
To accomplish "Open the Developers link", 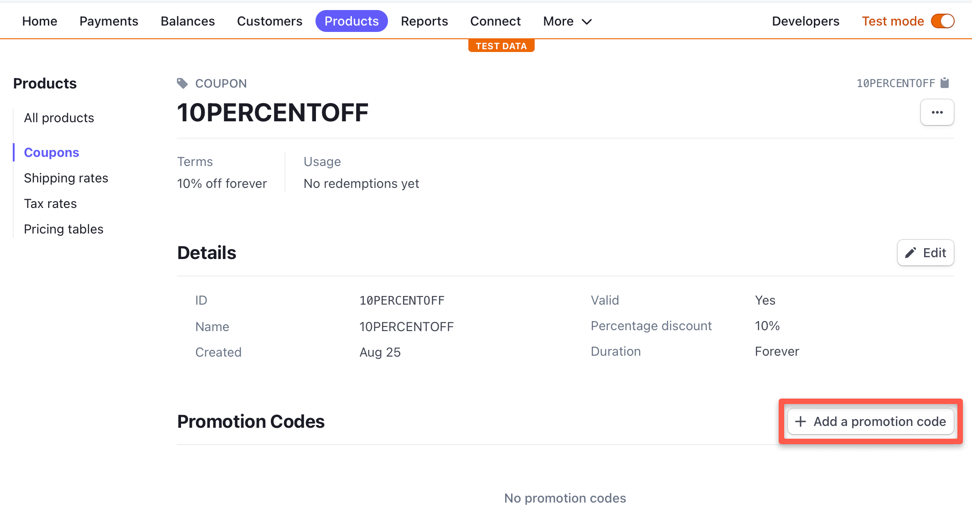I will [805, 21].
